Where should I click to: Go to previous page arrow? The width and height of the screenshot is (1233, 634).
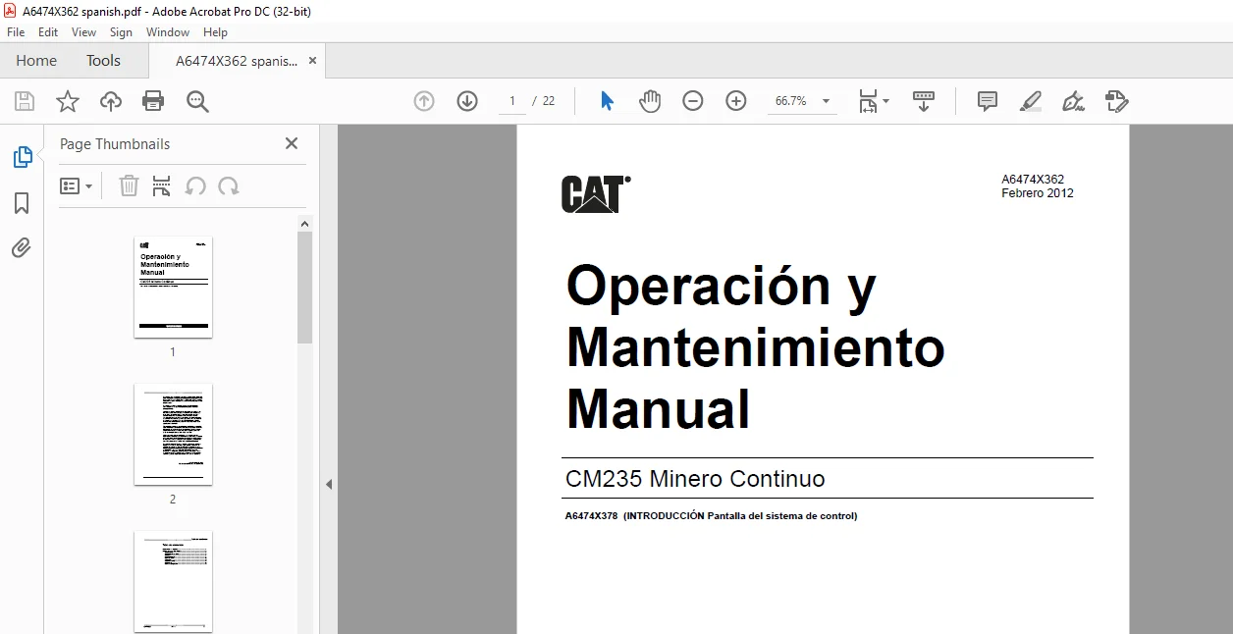click(x=424, y=101)
